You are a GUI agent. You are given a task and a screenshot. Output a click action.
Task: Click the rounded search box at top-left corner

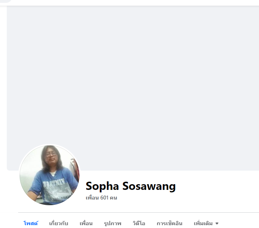click(x=6, y=1)
